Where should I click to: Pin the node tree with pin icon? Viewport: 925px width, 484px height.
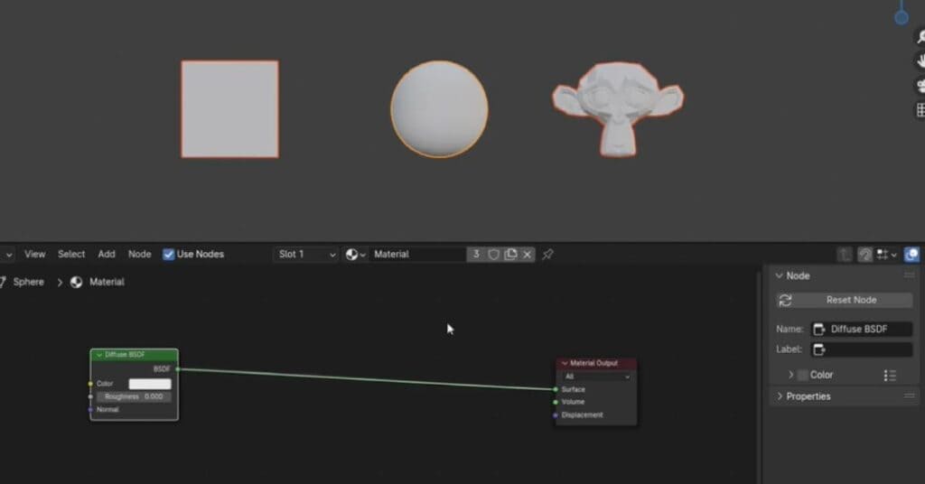click(547, 255)
